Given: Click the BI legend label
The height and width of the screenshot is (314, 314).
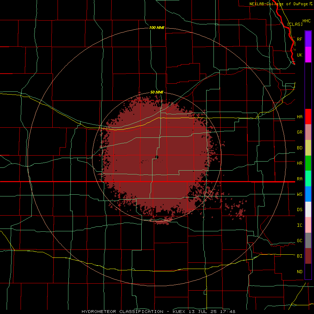Looking at the screenshot, I should 299,256.
